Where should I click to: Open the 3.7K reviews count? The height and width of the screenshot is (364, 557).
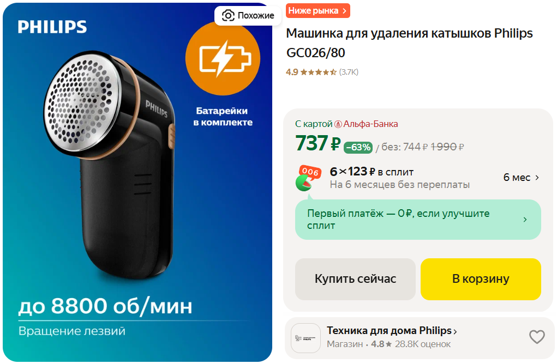tap(349, 72)
